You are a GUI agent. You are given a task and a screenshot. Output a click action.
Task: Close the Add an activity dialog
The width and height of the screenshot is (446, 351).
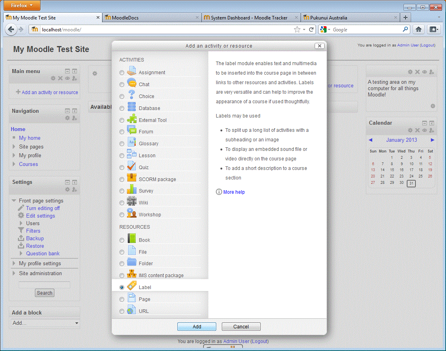pyautogui.click(x=319, y=46)
